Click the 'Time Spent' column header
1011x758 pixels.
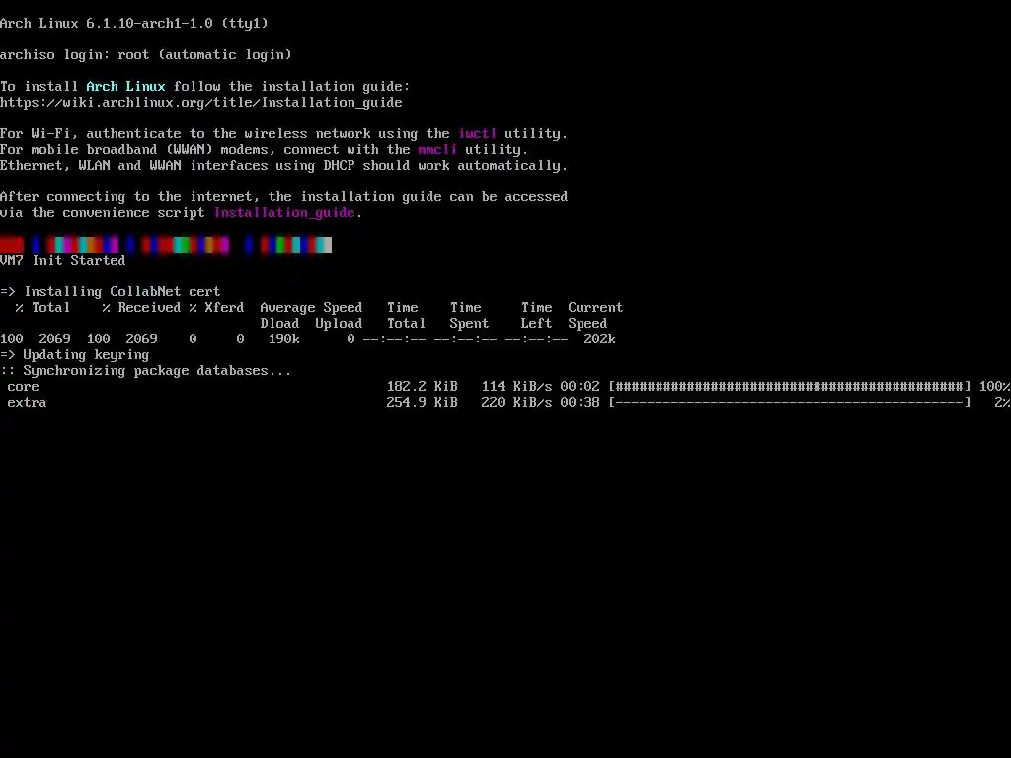coord(469,315)
